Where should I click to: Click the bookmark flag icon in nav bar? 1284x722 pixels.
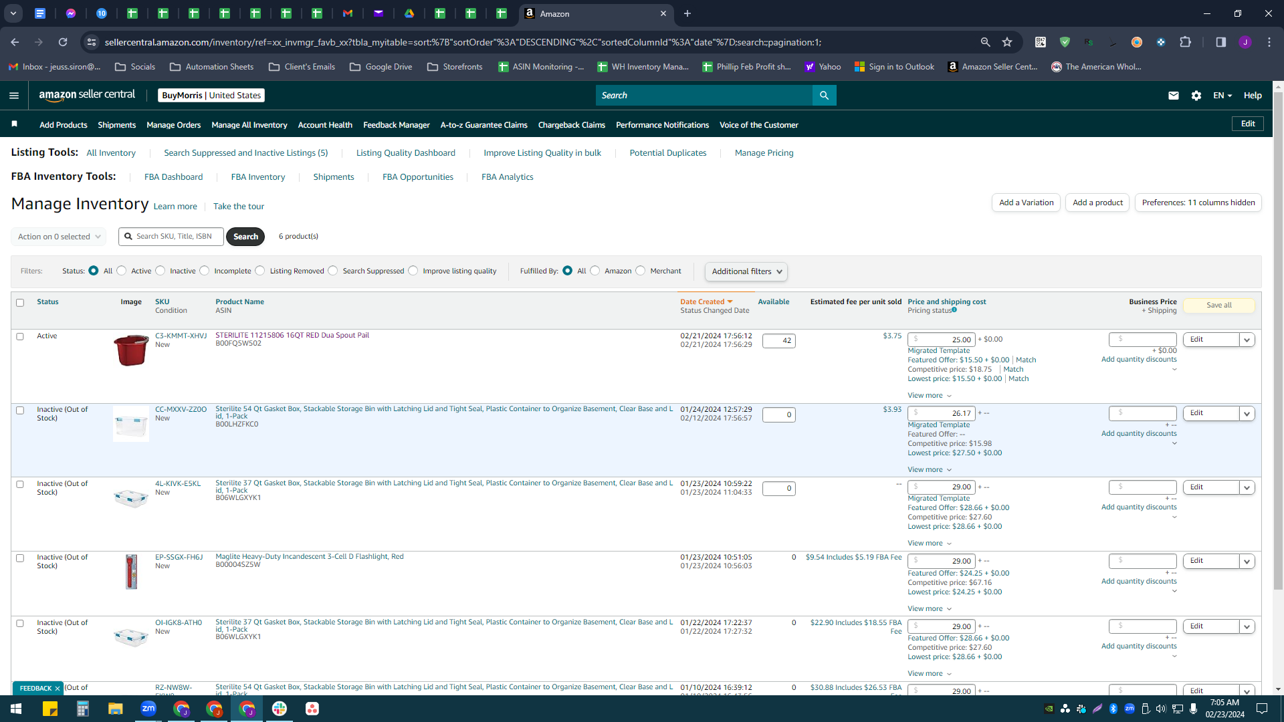(15, 124)
